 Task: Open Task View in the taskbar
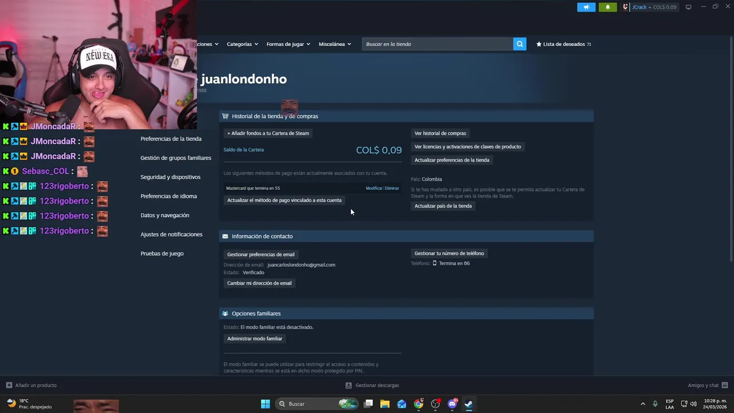point(368,404)
